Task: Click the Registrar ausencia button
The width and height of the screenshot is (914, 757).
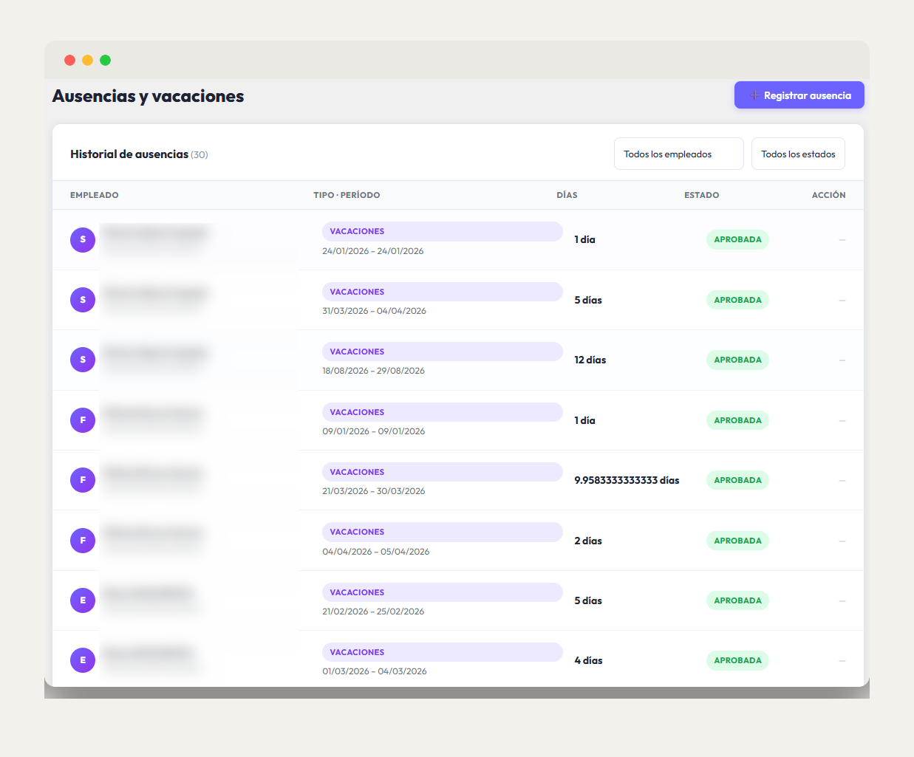Action: [x=799, y=95]
